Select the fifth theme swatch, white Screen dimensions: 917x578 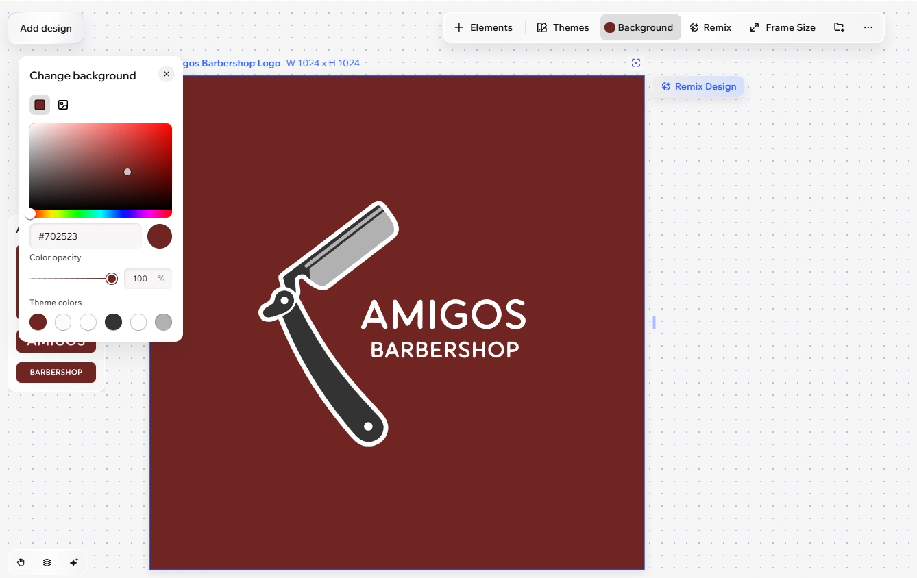pos(138,322)
